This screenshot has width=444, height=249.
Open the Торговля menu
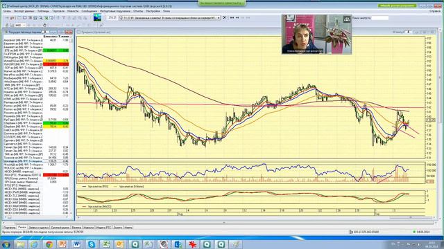pos(58,11)
